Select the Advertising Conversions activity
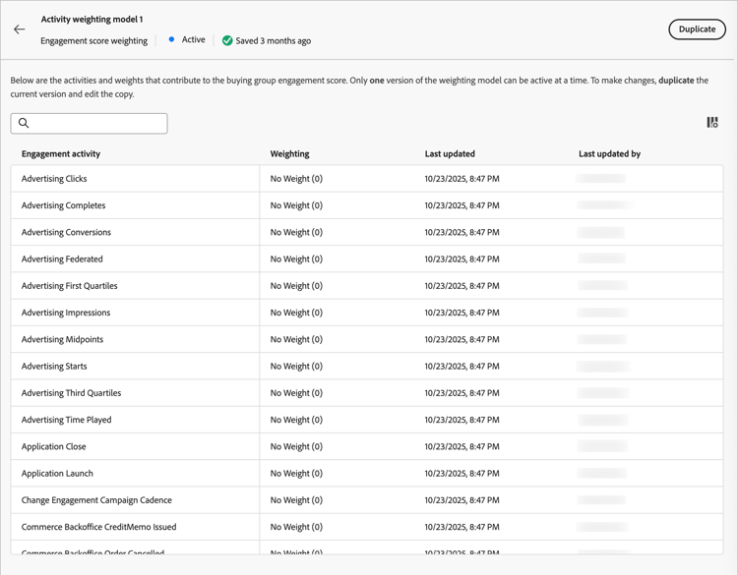The image size is (738, 575). 66,233
